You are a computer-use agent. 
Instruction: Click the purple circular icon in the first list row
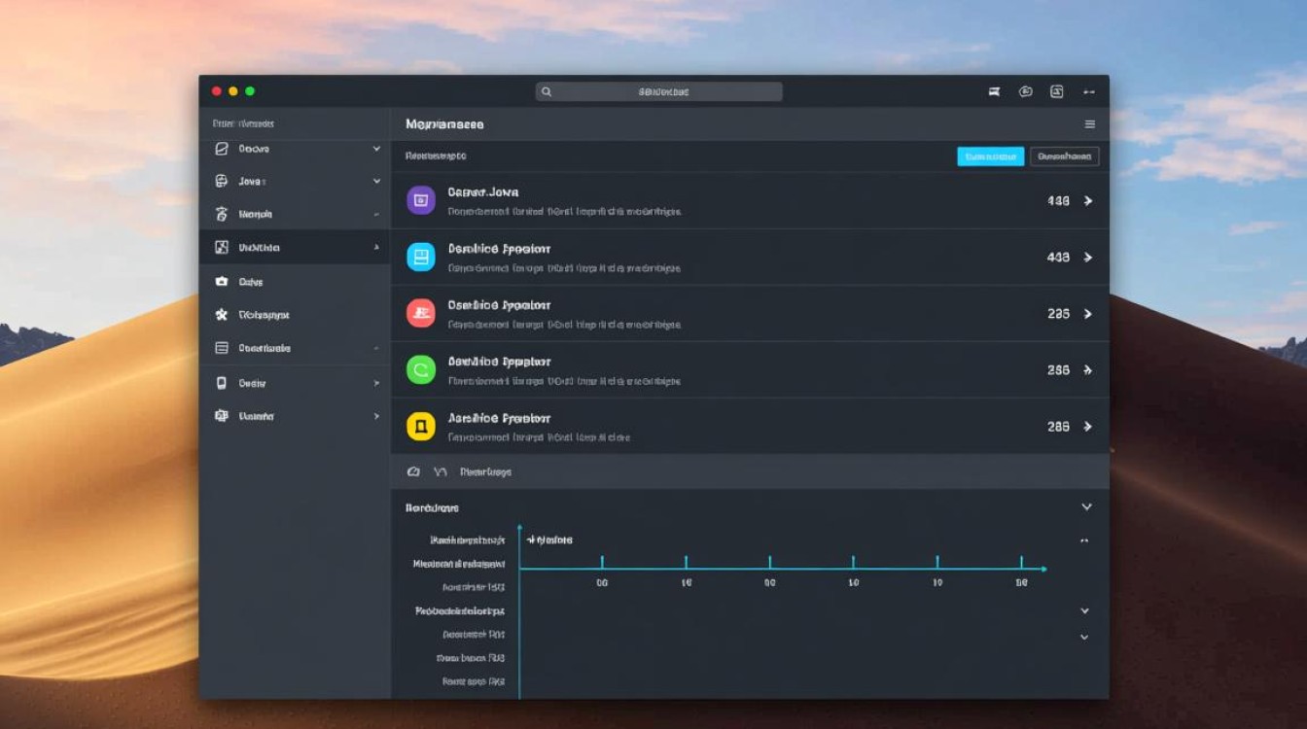[420, 200]
